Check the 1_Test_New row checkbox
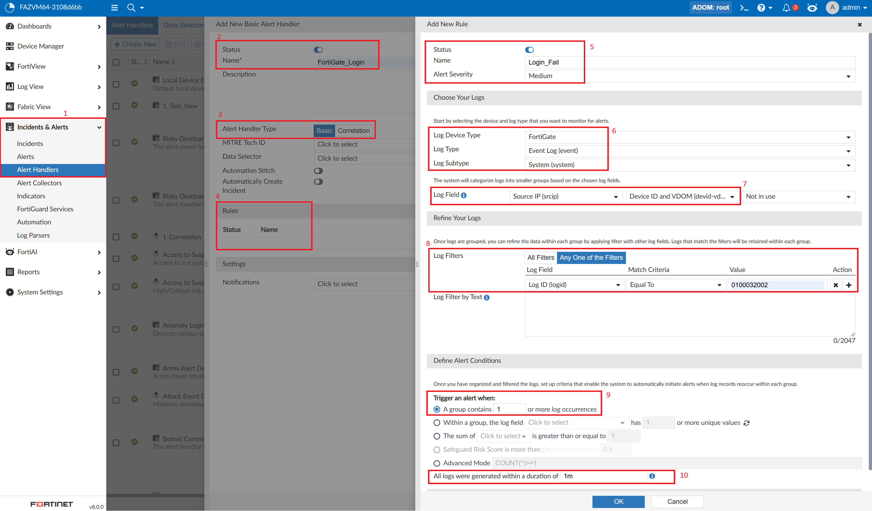872x511 pixels. pos(116,106)
